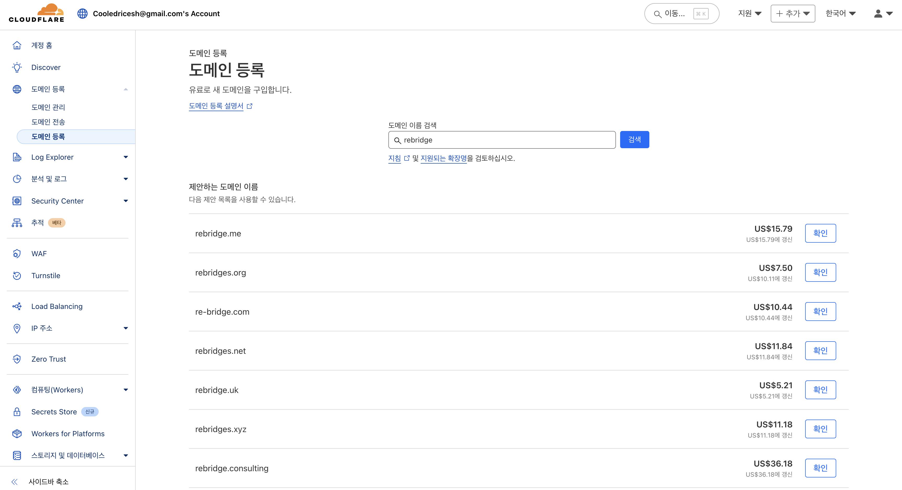Click the re-bridge.com domain name
This screenshot has height=490, width=902.
(222, 312)
